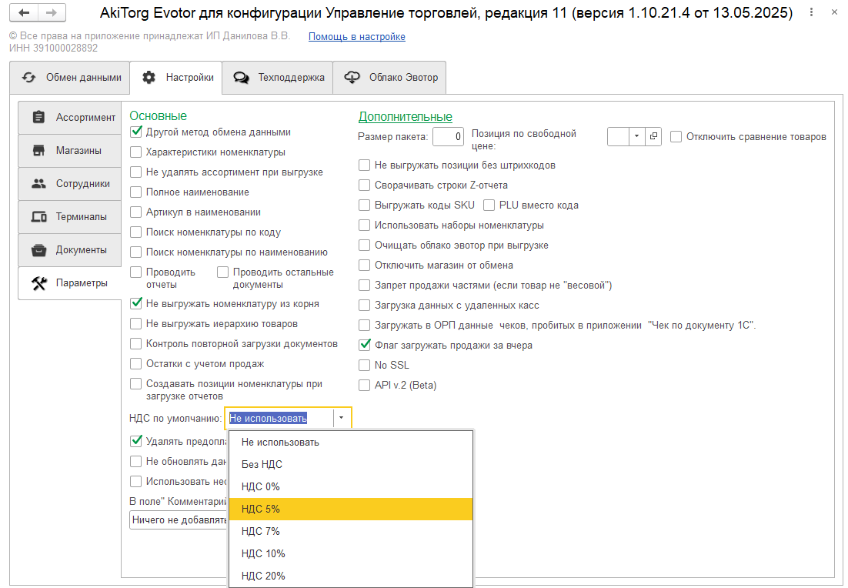Toggle Отключить сравнение товаров checkbox

click(676, 136)
